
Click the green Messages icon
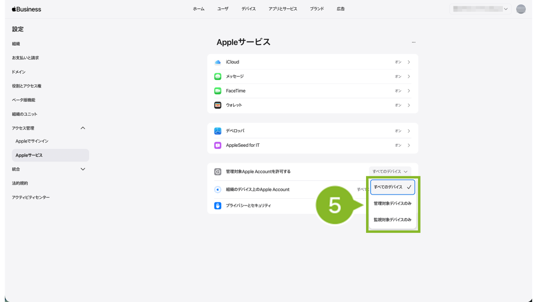[218, 77]
